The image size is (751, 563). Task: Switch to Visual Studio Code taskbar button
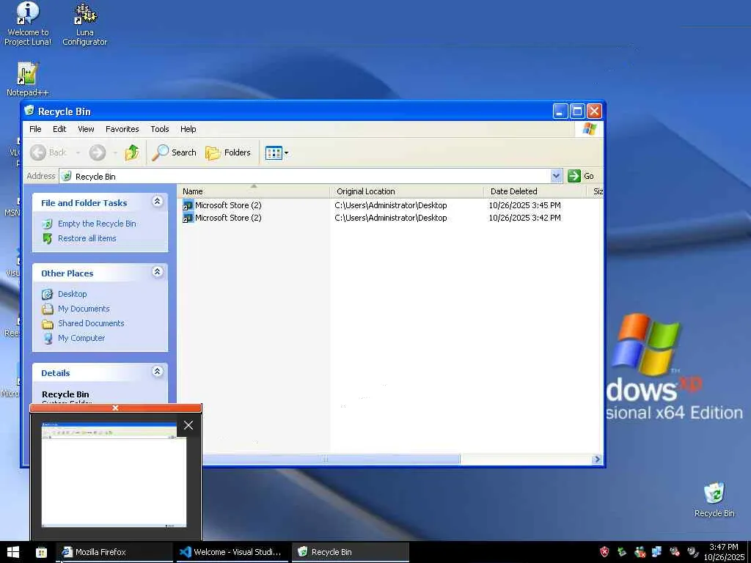tap(232, 552)
